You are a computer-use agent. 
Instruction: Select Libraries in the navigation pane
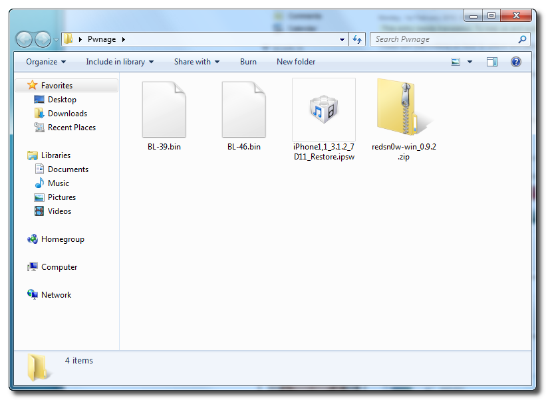click(x=56, y=155)
